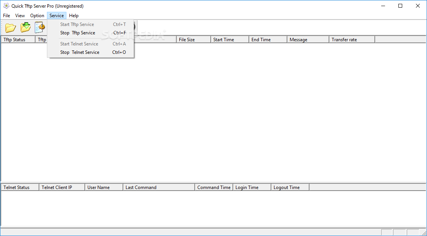Viewport: 427px width, 236px height.
Task: Sort by the Tftp Status column header
Action: (18, 39)
